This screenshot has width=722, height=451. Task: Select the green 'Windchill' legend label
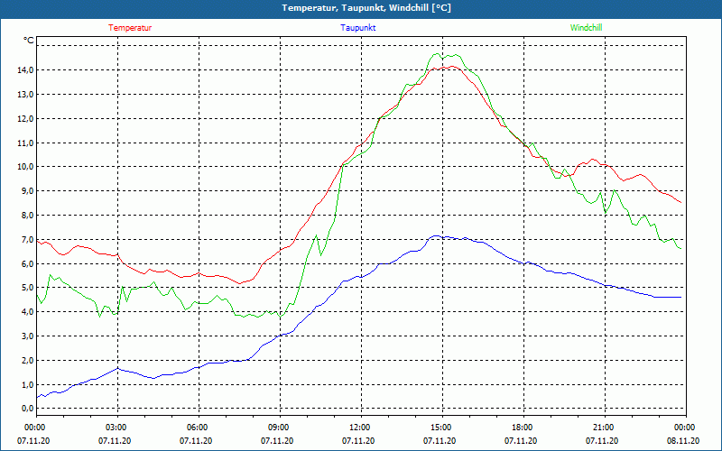point(586,28)
